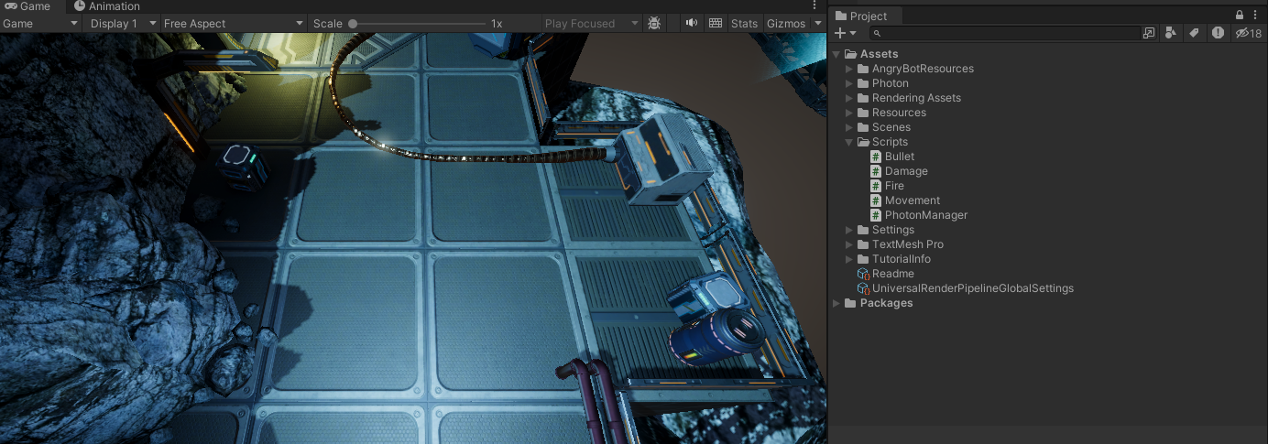Open the Game view type dropdown

click(42, 23)
